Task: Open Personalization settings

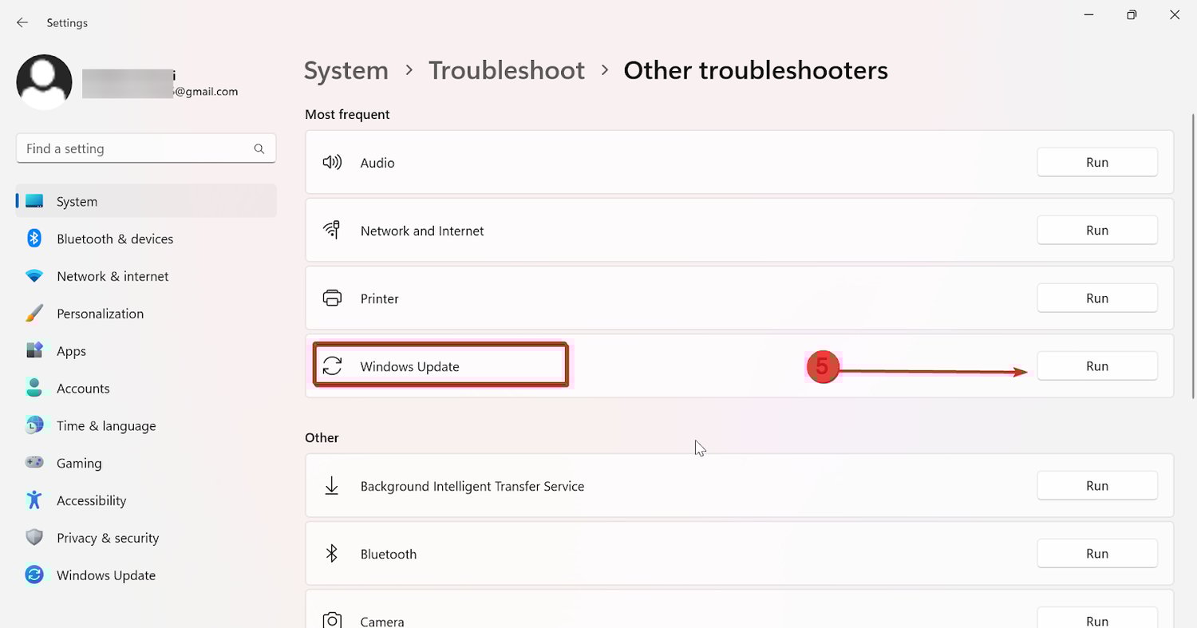Action: [146, 314]
